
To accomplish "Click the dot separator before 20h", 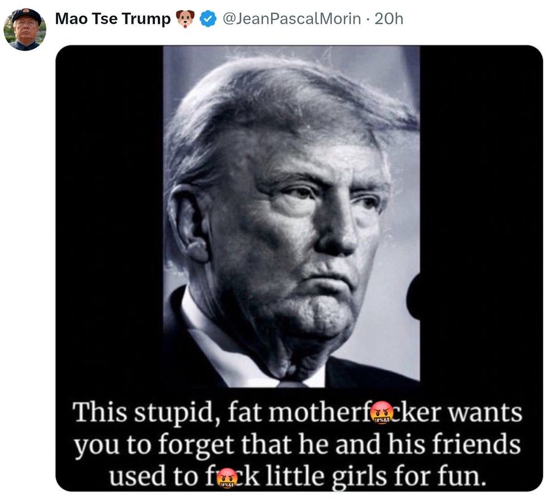I will click(x=368, y=19).
